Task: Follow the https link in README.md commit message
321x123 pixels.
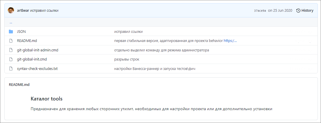Action: (x=230, y=41)
